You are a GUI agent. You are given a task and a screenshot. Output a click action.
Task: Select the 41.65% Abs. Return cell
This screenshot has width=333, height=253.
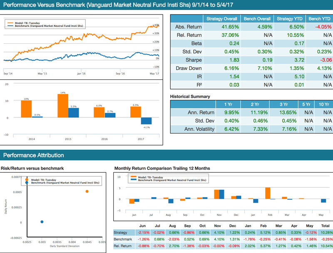pos(222,27)
